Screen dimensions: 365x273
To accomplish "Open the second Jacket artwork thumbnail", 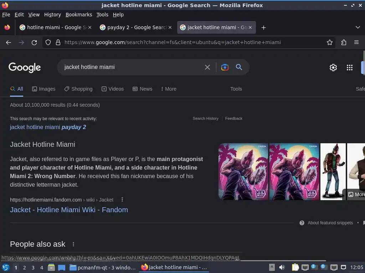I will point(294,172).
